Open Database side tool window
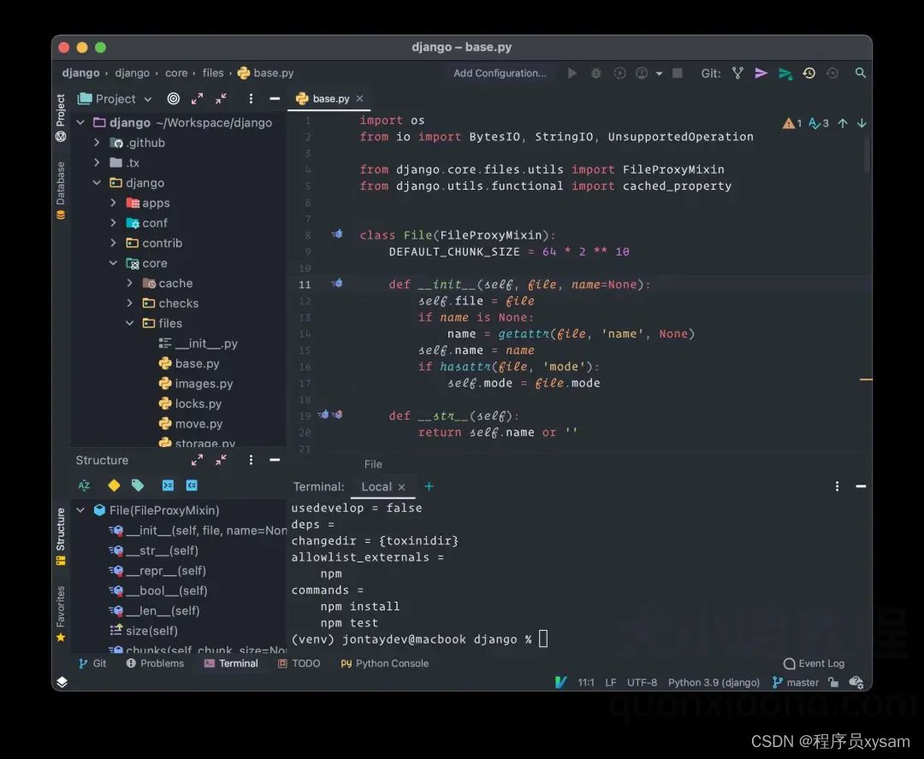 click(60, 191)
